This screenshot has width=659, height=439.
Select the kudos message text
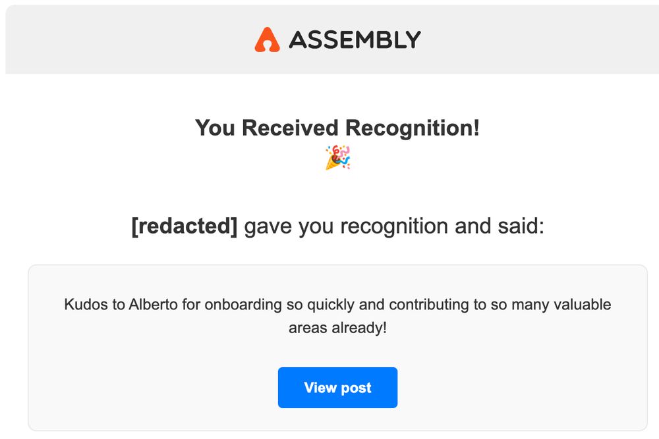tap(337, 315)
